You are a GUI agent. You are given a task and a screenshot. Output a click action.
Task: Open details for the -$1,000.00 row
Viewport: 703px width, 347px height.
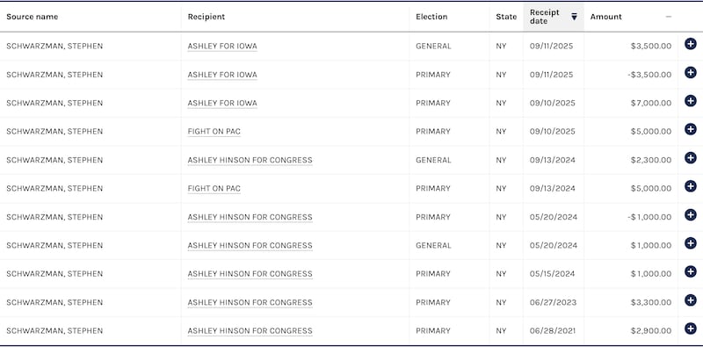coord(691,214)
